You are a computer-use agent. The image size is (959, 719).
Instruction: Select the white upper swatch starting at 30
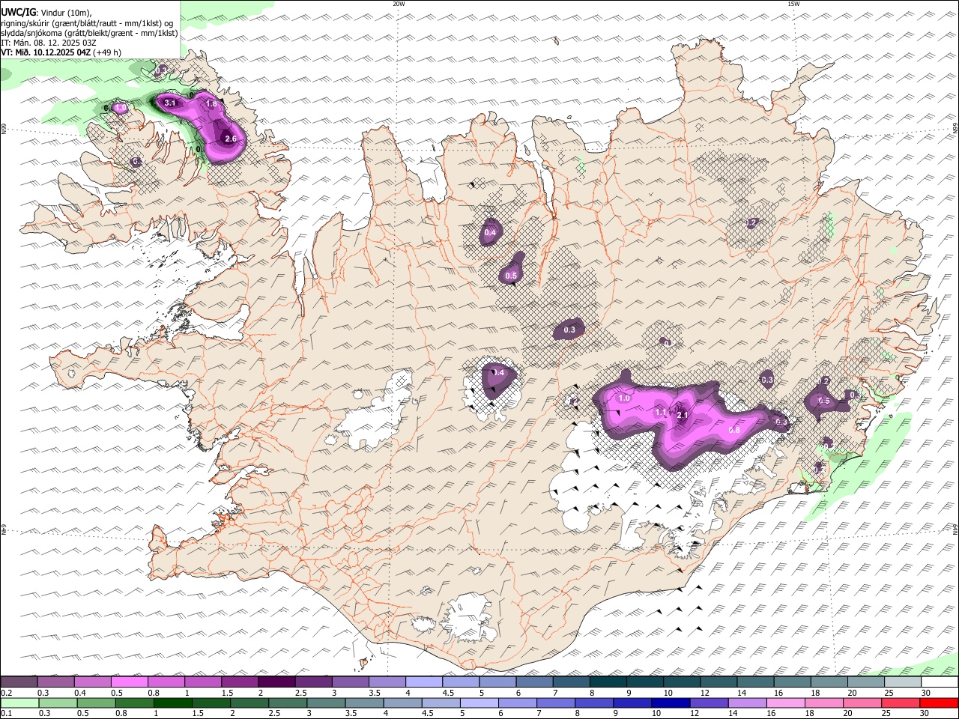[x=940, y=682]
